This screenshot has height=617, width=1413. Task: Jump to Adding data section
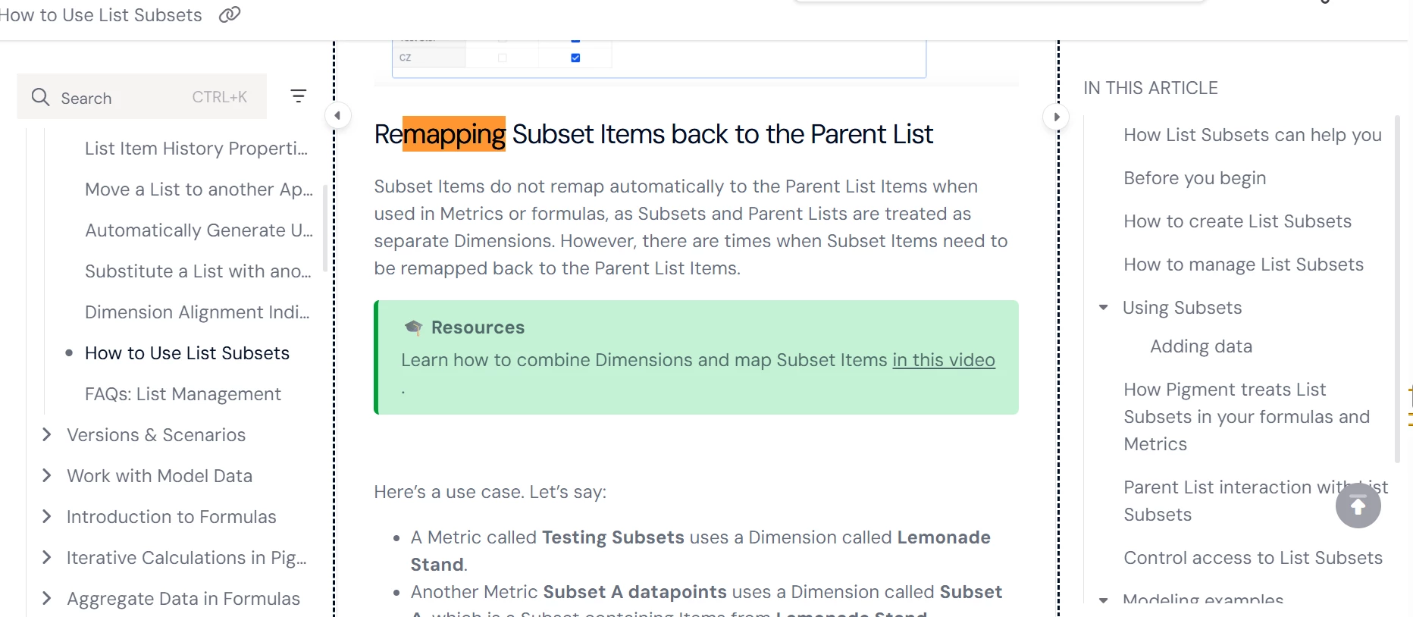click(x=1201, y=346)
